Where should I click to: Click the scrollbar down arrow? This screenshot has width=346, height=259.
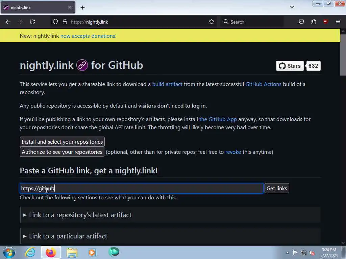coord(343,243)
